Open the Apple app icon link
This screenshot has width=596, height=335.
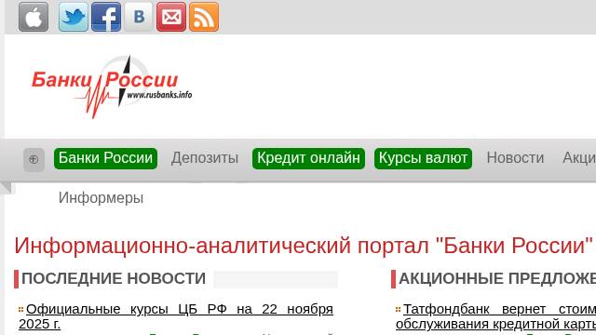(34, 17)
